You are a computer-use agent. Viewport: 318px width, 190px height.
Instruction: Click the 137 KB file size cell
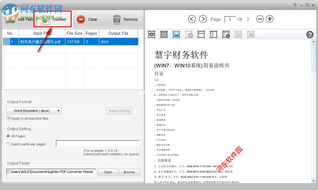(74, 42)
